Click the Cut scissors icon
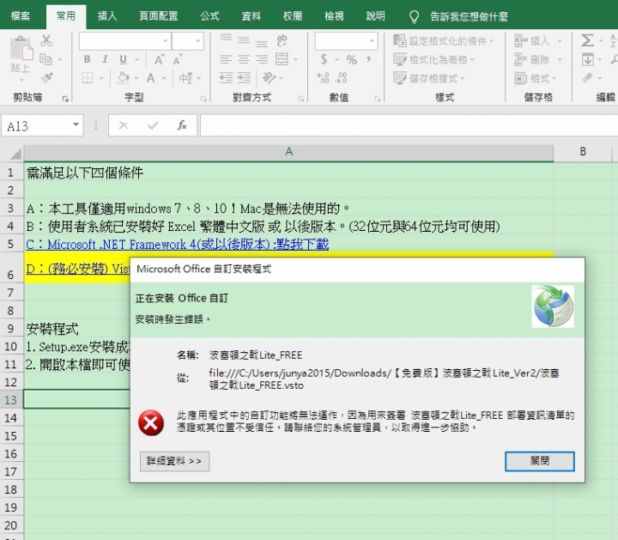618x540 pixels. click(46, 40)
